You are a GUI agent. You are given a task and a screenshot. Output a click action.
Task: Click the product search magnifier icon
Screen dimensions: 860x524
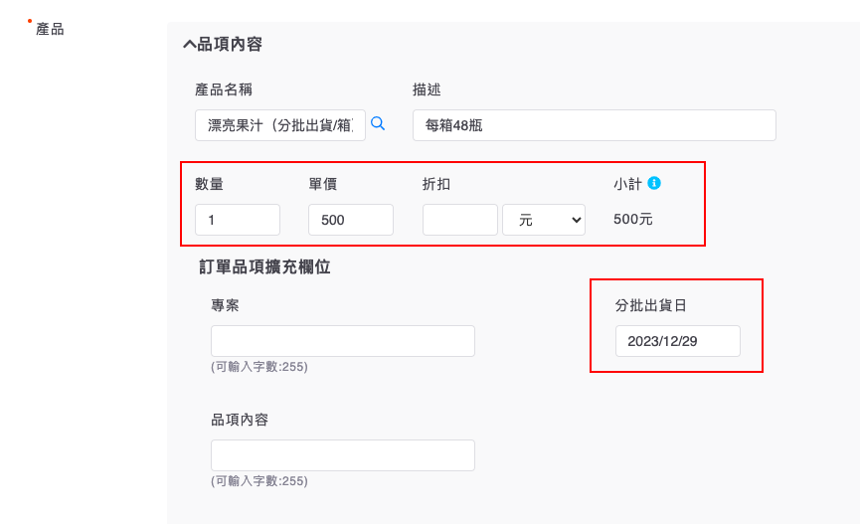click(x=378, y=123)
